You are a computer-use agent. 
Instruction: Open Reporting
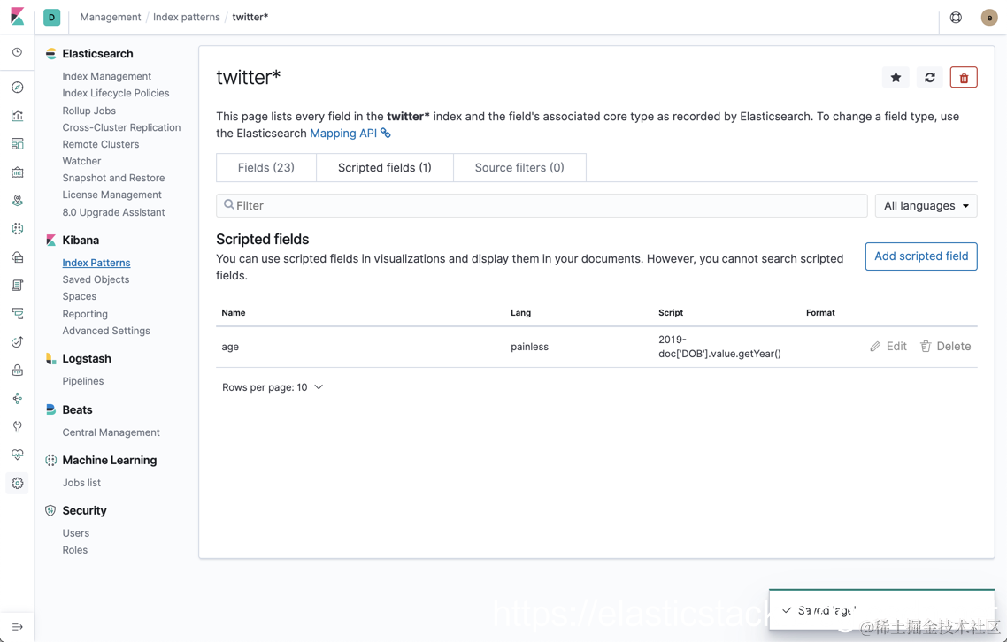pyautogui.click(x=85, y=314)
